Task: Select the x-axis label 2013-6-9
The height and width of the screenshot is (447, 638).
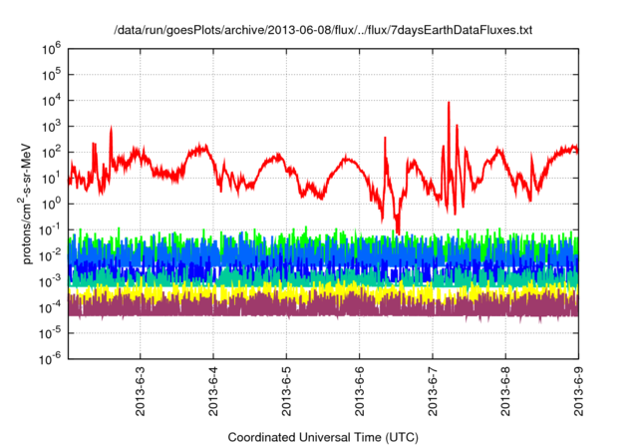Action: click(578, 391)
